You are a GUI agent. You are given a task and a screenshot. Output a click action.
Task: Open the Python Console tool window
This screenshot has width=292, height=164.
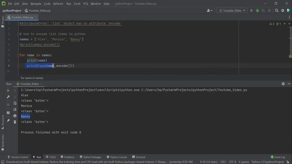(117, 157)
